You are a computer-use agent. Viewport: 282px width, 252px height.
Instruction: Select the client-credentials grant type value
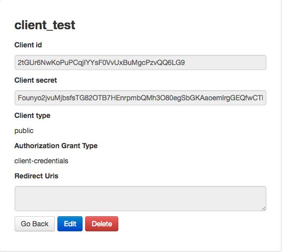coord(41,161)
